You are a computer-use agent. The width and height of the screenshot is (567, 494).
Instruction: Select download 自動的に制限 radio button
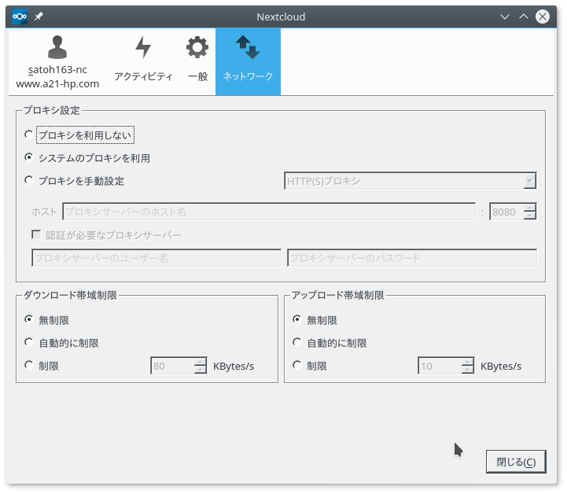[29, 342]
